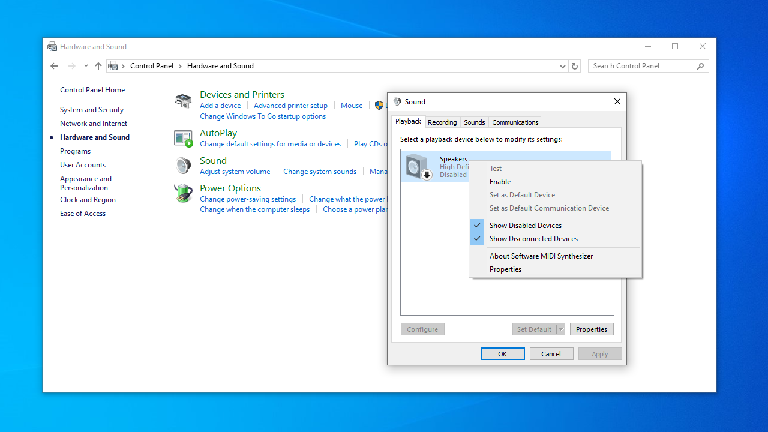Screen dimensions: 768x432
Task: Open the Adjust system volume link
Action: (235, 172)
